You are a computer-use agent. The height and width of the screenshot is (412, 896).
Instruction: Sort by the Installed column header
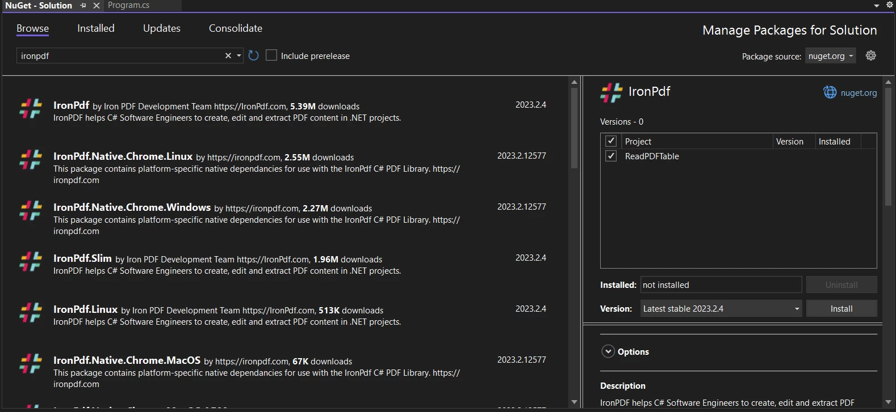pyautogui.click(x=838, y=141)
